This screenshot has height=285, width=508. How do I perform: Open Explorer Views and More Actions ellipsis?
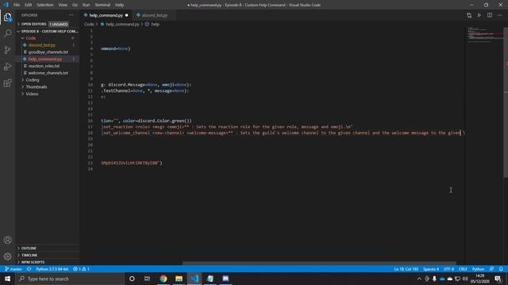click(x=71, y=15)
